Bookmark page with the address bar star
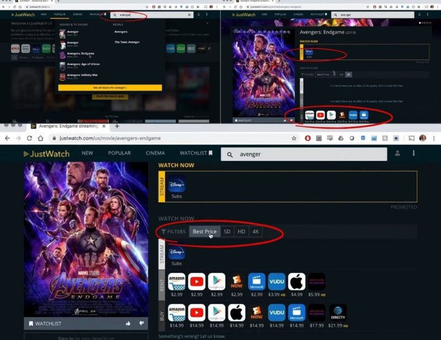 coord(294,138)
